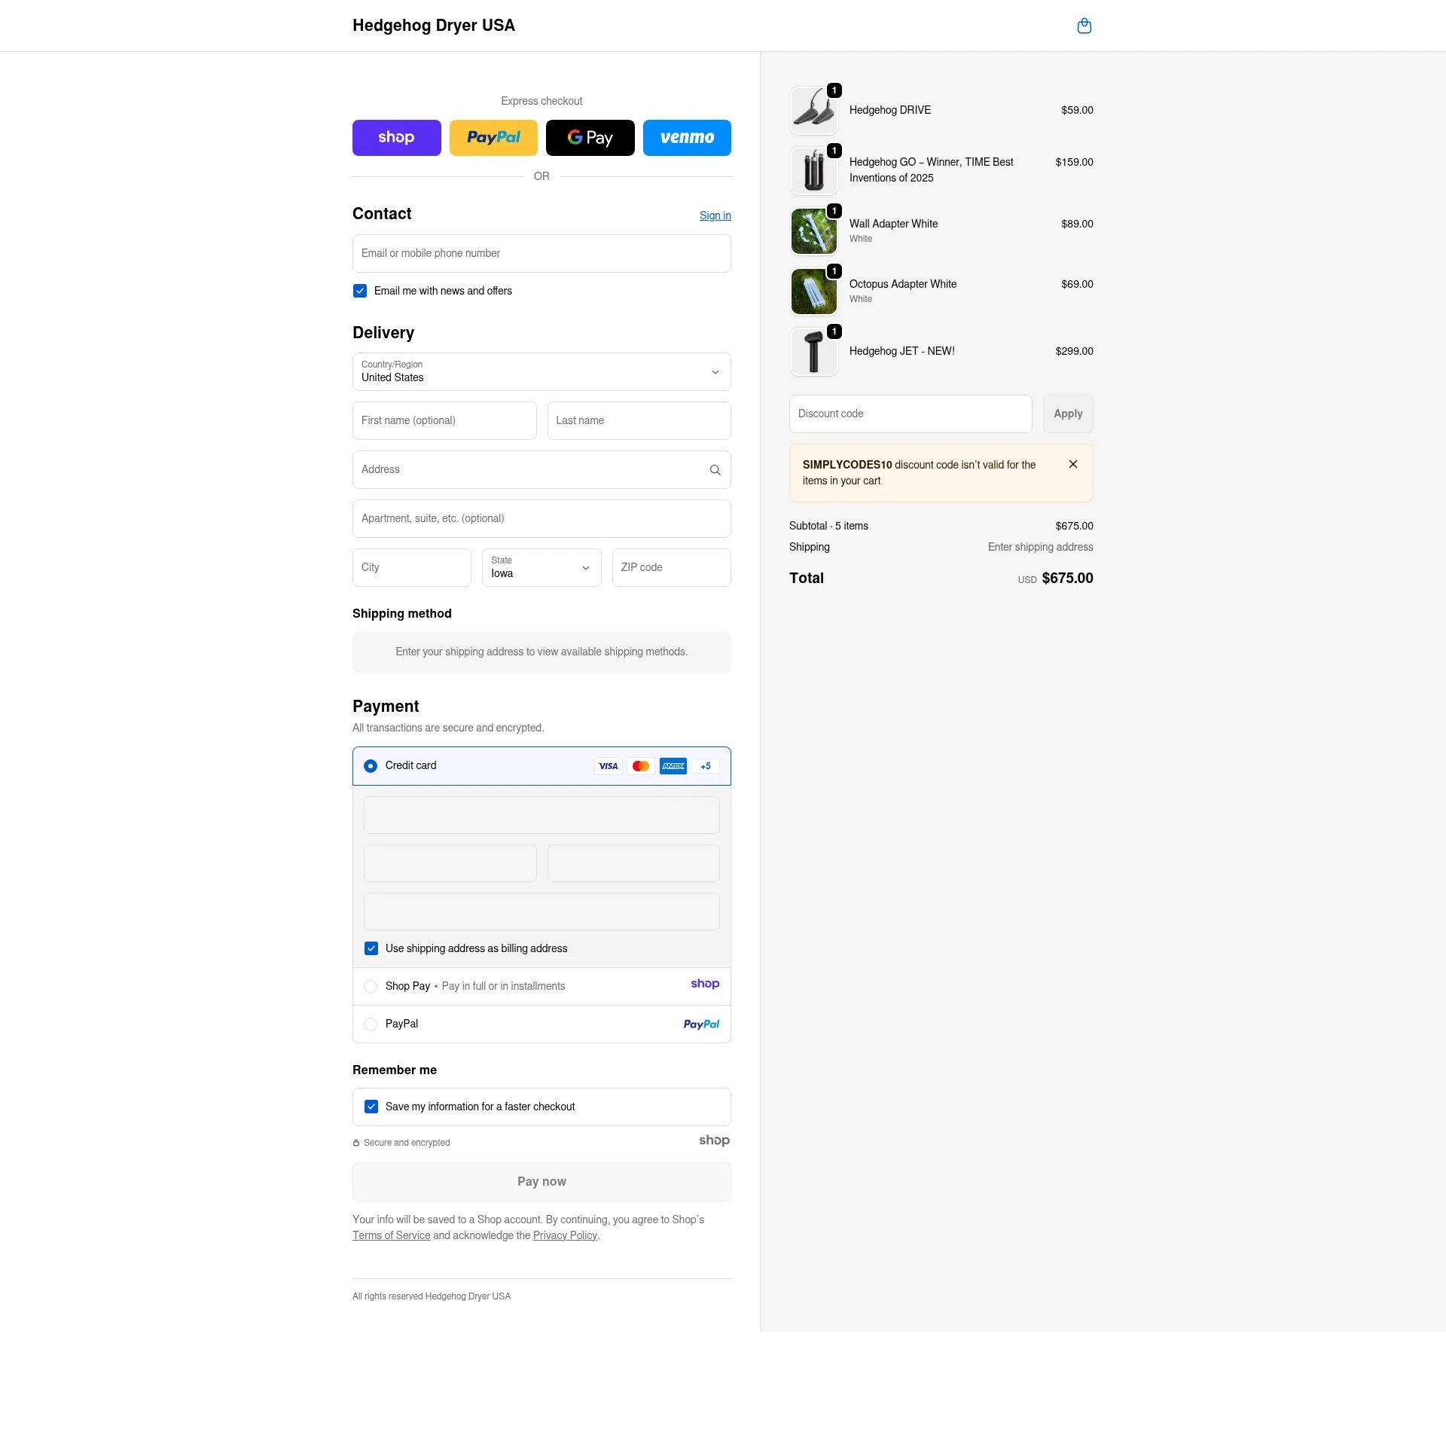Click the Venmo express checkout button
The width and height of the screenshot is (1446, 1441).
click(687, 137)
